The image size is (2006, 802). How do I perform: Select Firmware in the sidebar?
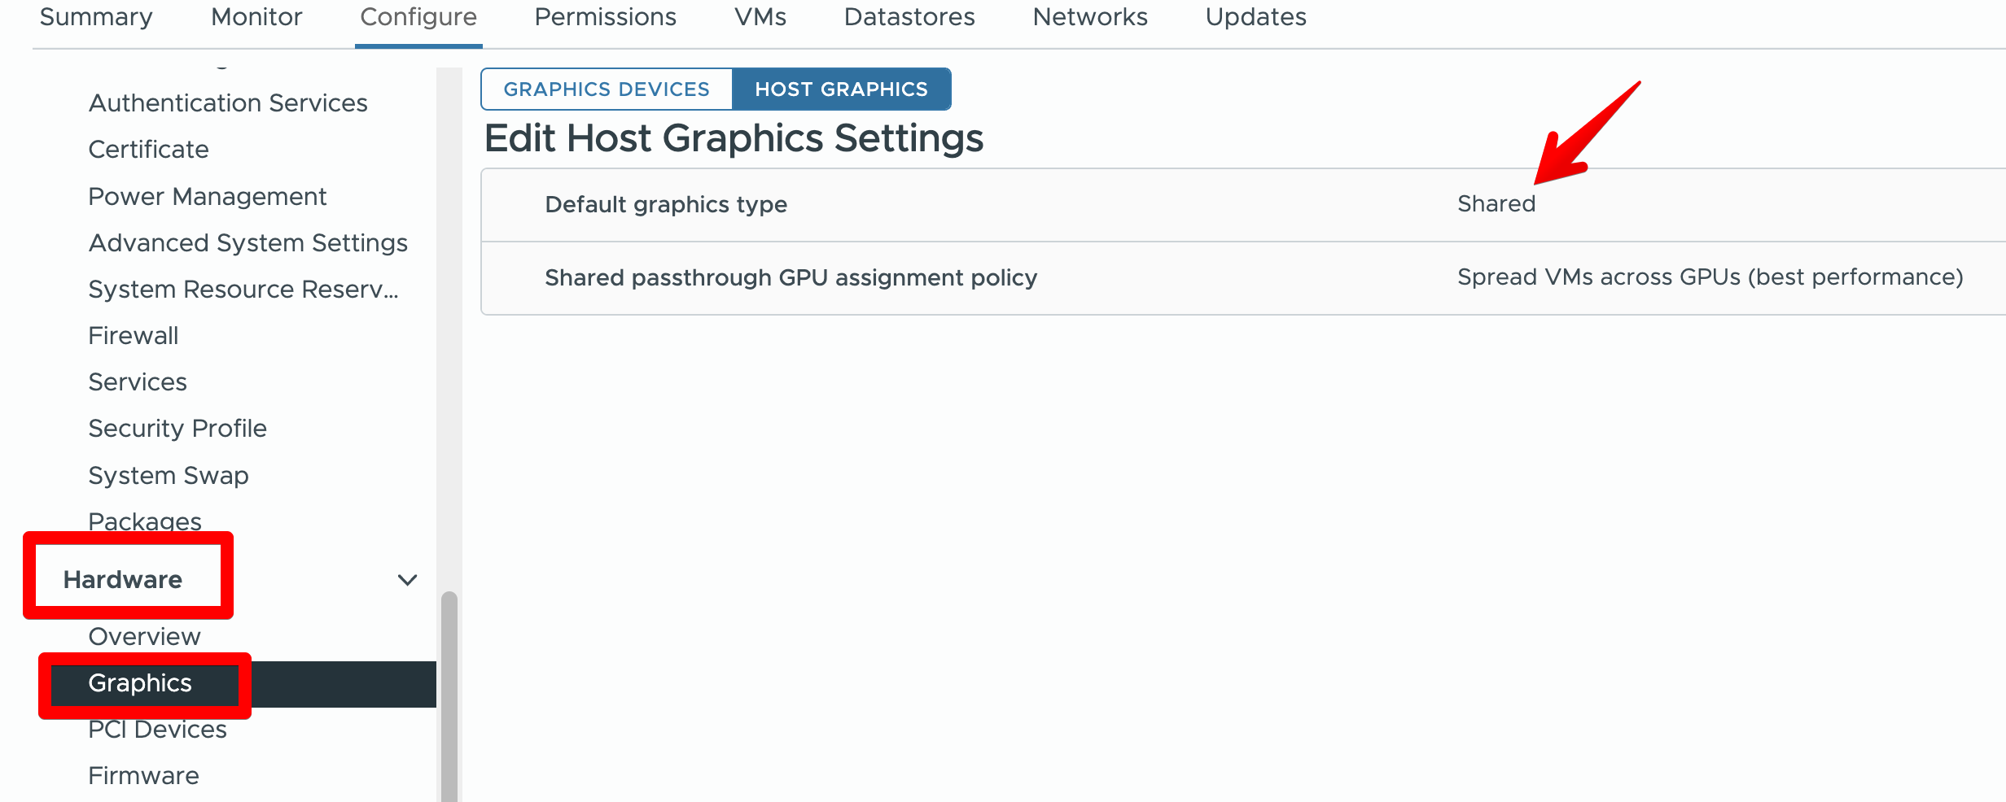coord(143,776)
